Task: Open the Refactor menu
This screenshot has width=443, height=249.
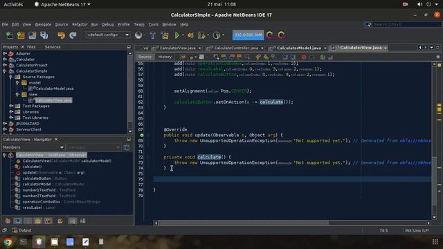Action: pos(80,25)
